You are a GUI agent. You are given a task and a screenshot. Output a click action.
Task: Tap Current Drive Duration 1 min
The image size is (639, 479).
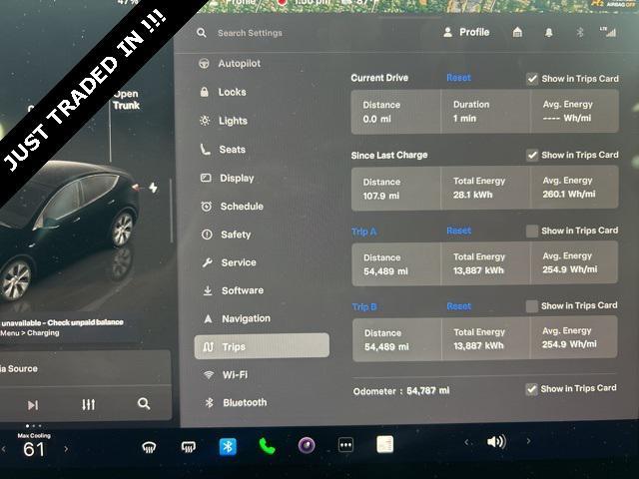click(471, 112)
